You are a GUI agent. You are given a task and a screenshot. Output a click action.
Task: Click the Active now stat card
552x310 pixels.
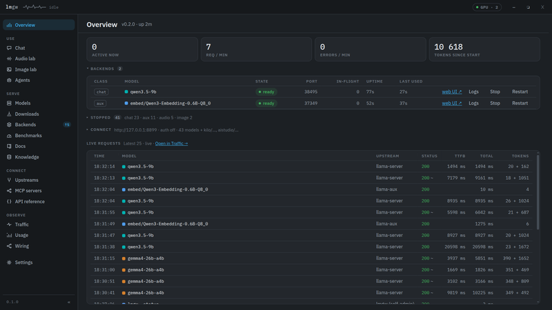coord(142,50)
